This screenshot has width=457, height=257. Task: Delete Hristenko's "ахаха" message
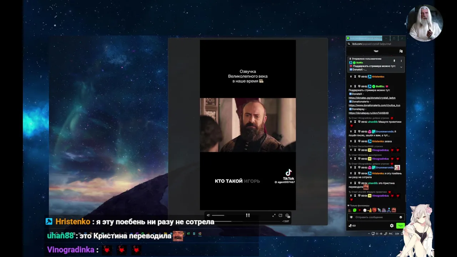tap(351, 141)
